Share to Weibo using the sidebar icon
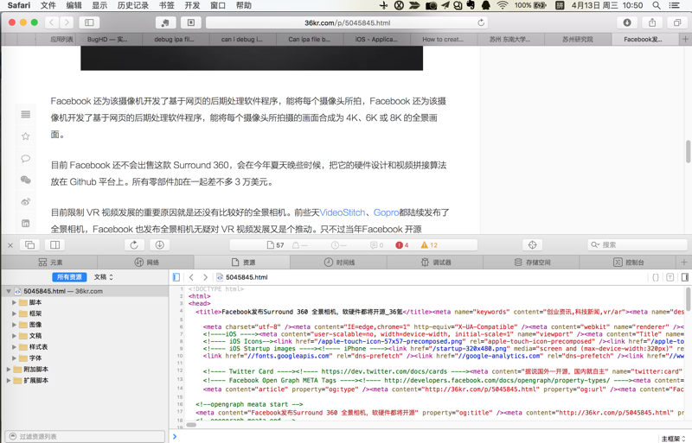This screenshot has height=443, width=692. [26, 201]
